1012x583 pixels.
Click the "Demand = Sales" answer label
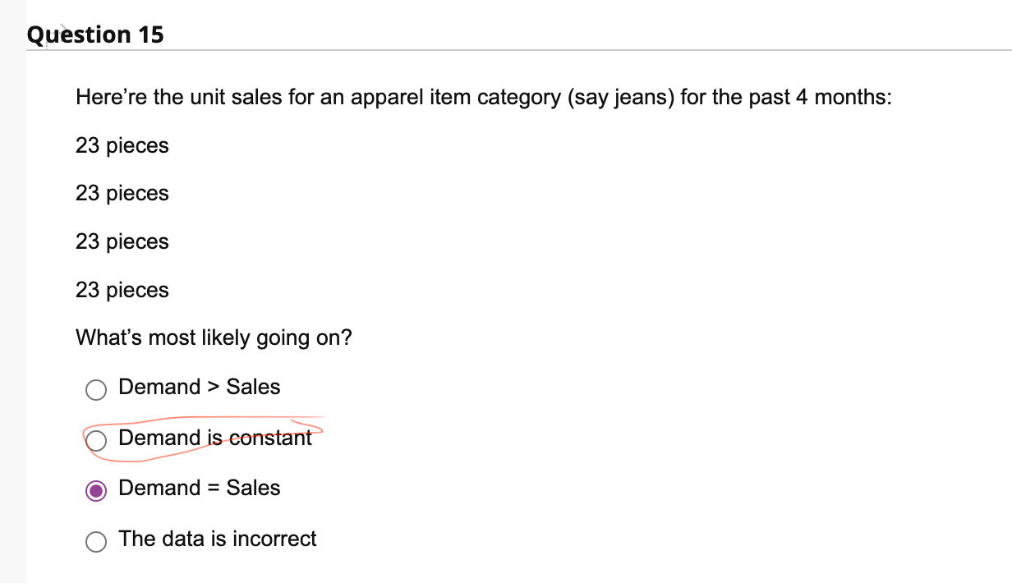tap(200, 488)
